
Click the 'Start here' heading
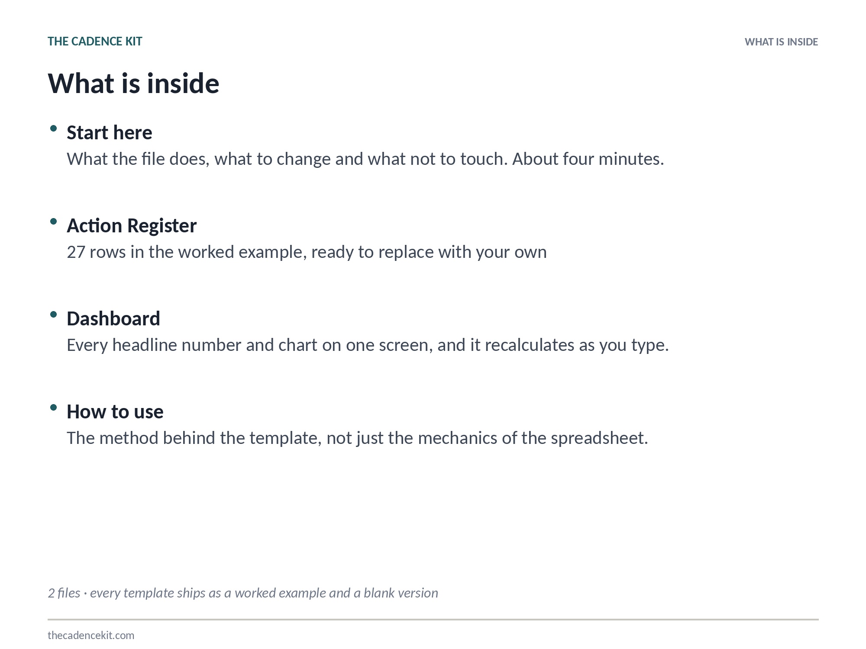pos(110,132)
